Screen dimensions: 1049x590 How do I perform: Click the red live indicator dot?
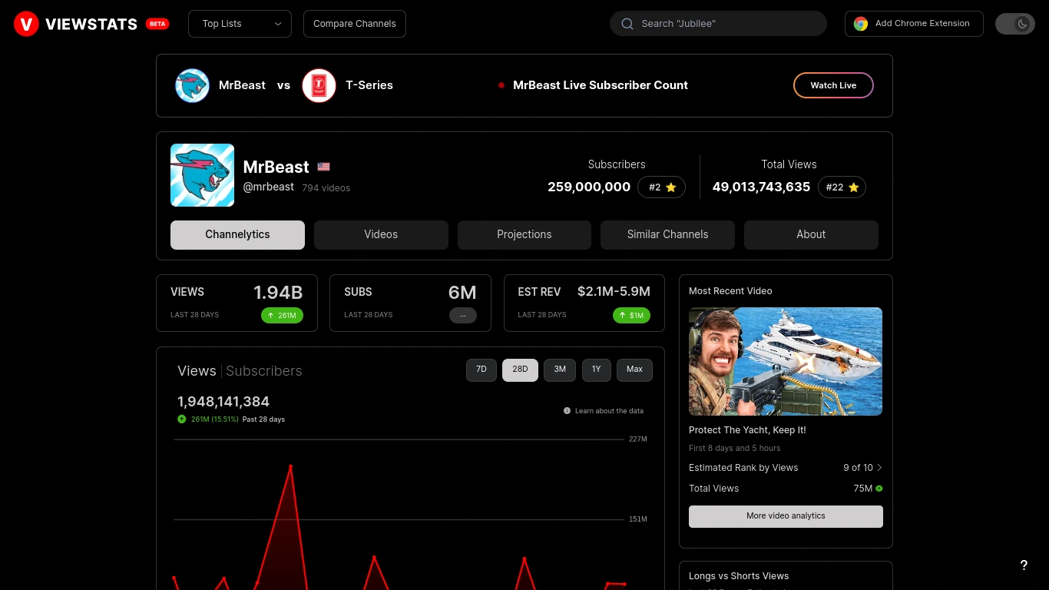pyautogui.click(x=501, y=85)
